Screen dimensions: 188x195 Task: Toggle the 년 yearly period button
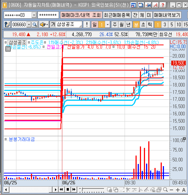(129, 24)
